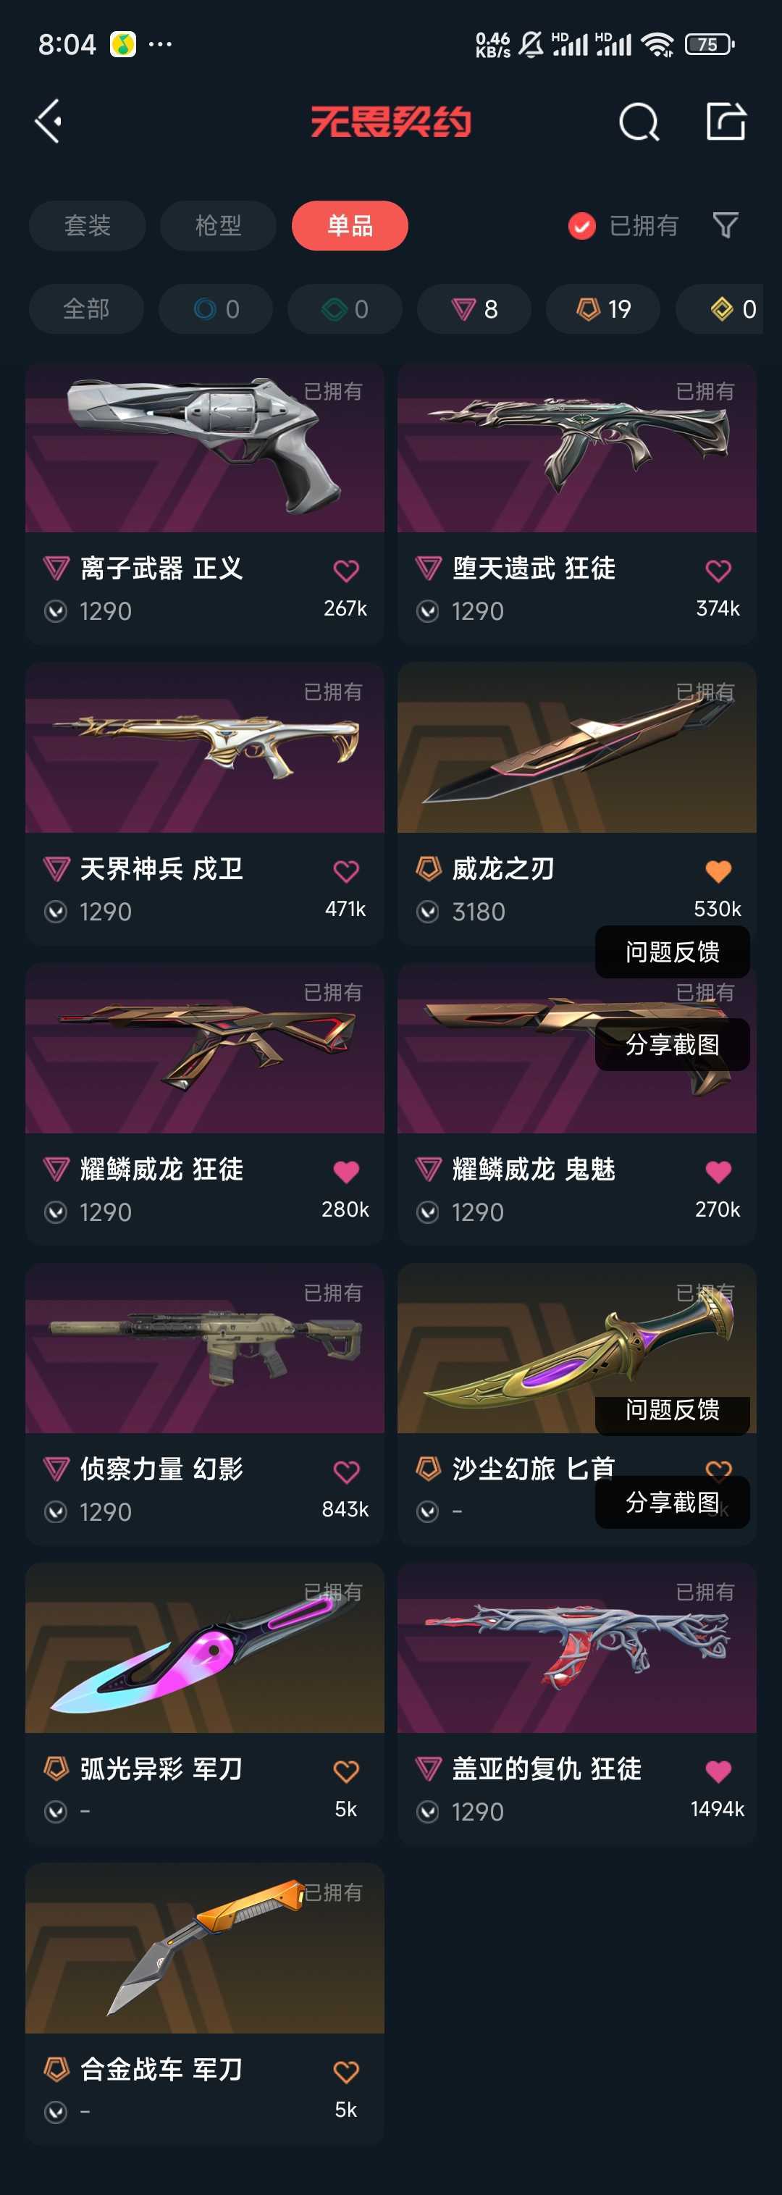
Task: Filter by blue circle tier 0
Action: click(x=216, y=309)
